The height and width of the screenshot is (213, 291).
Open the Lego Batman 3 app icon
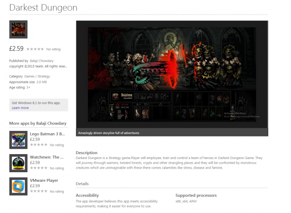18,140
